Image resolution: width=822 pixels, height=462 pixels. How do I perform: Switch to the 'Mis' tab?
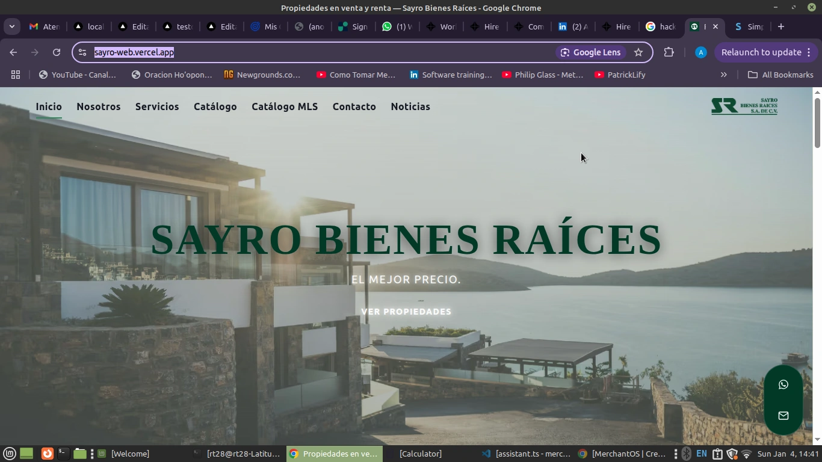pyautogui.click(x=265, y=26)
